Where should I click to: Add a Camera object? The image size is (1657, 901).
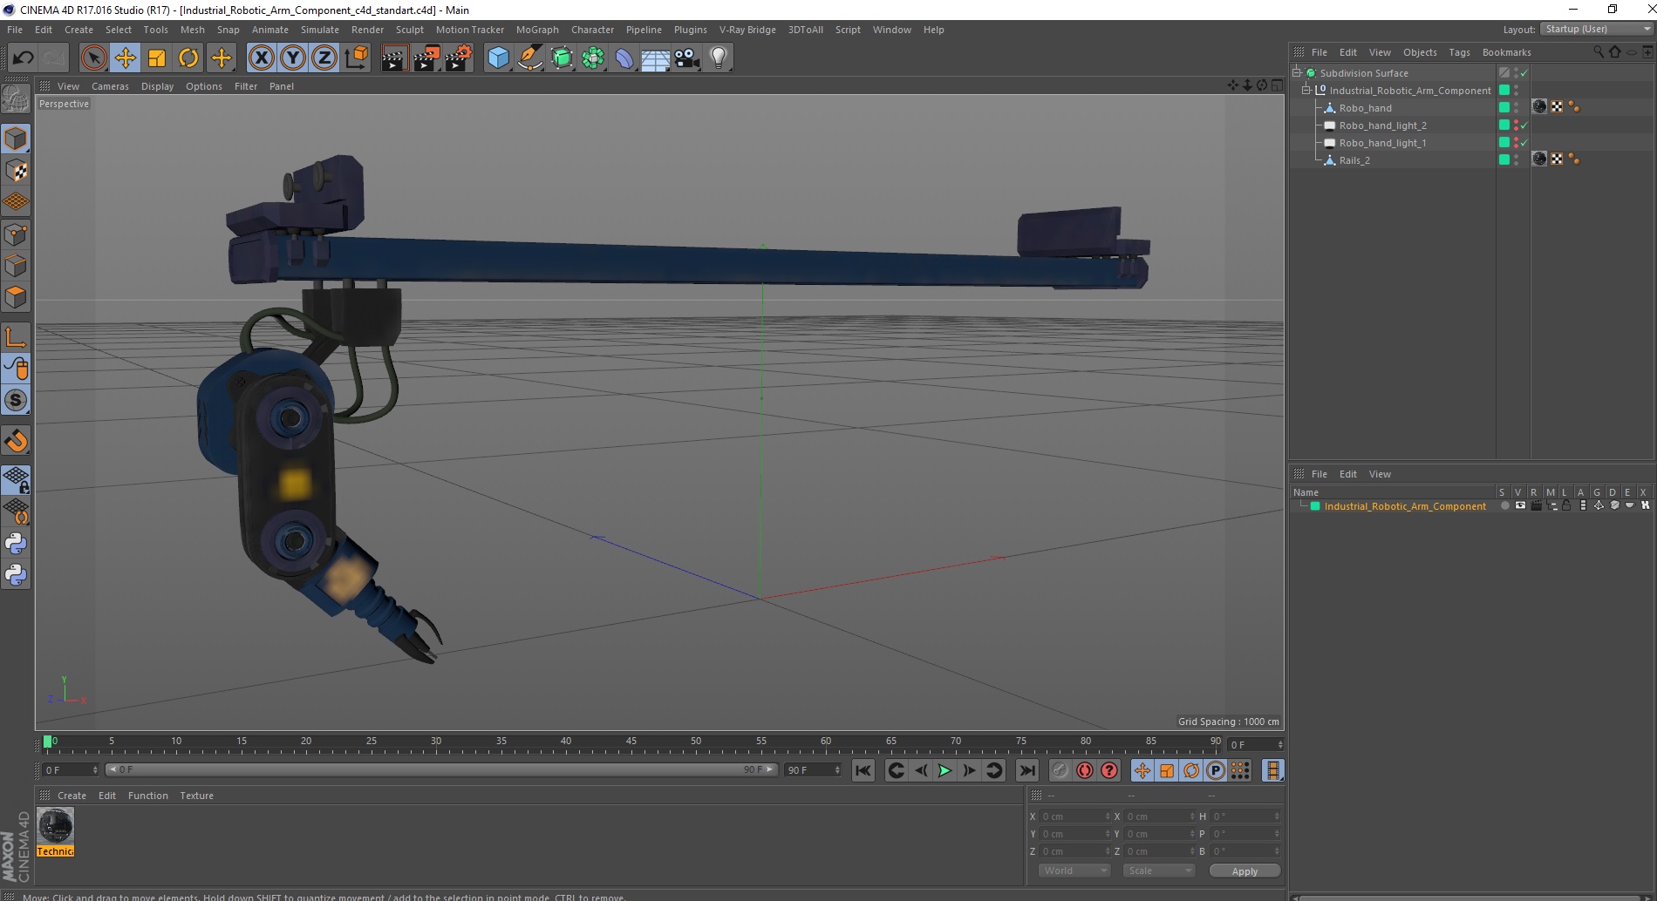[x=687, y=58]
